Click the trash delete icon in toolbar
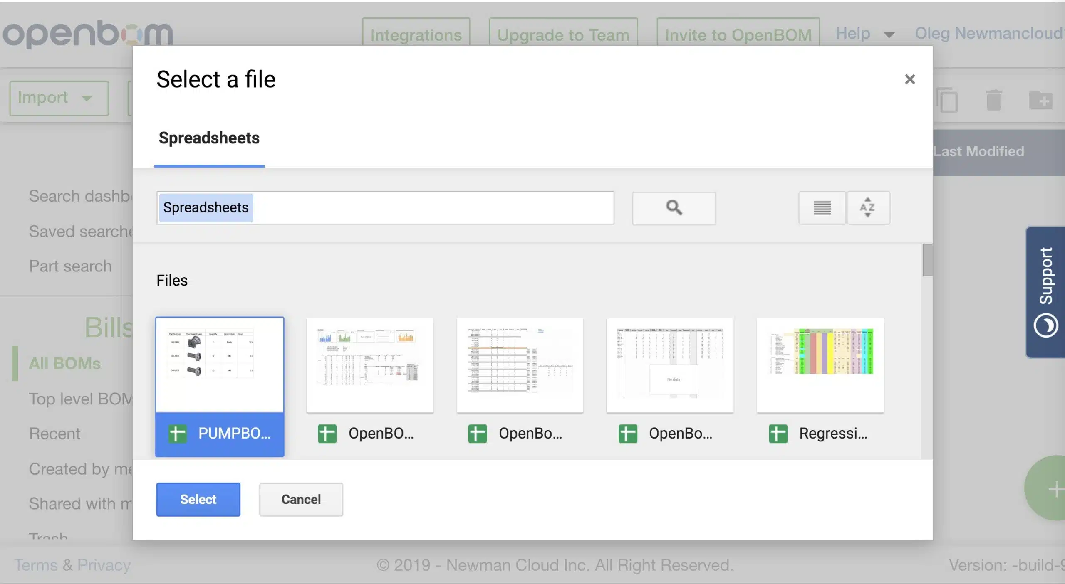This screenshot has height=584, width=1065. [994, 100]
